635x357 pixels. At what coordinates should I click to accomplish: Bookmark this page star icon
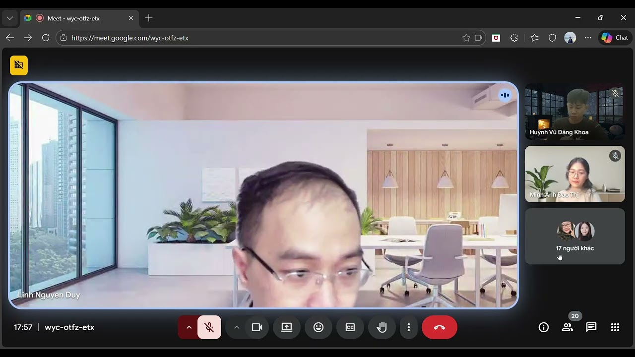[x=466, y=38]
